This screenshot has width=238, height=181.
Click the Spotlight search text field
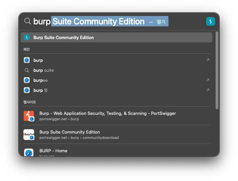click(100, 21)
